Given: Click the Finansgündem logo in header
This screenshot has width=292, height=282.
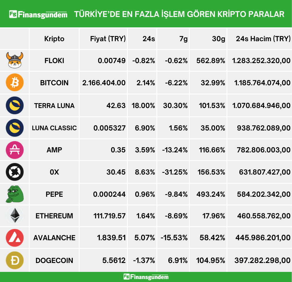Looking at the screenshot, I should (x=38, y=14).
